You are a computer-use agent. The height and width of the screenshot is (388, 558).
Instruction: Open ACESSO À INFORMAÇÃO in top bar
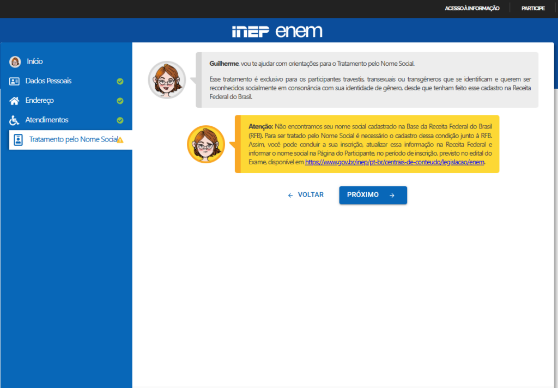[x=472, y=8]
